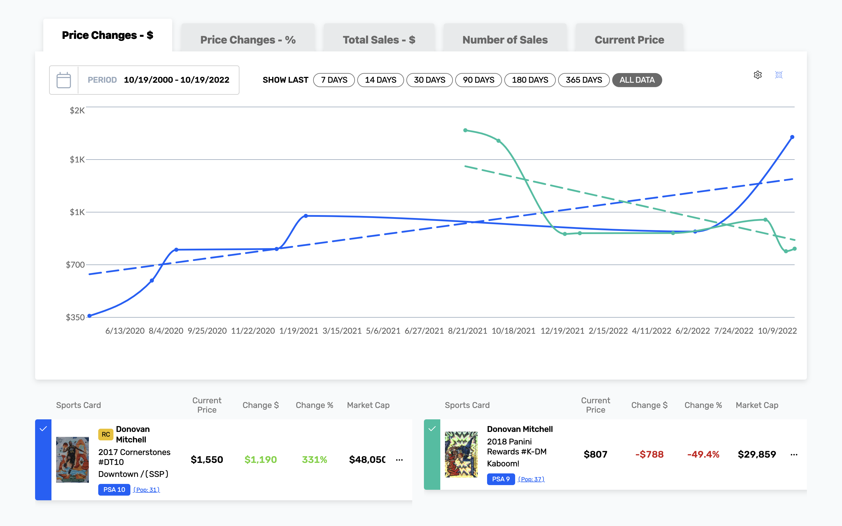Click the PSA 10 grade badge
Image resolution: width=842 pixels, height=526 pixels.
click(114, 489)
